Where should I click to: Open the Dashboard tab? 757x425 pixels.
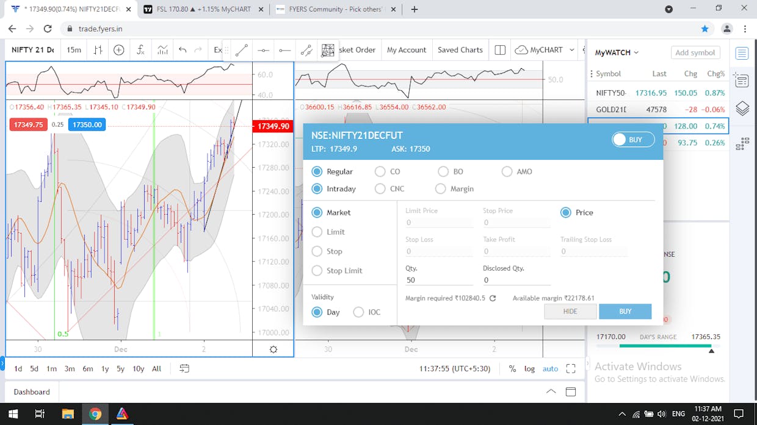click(x=32, y=391)
